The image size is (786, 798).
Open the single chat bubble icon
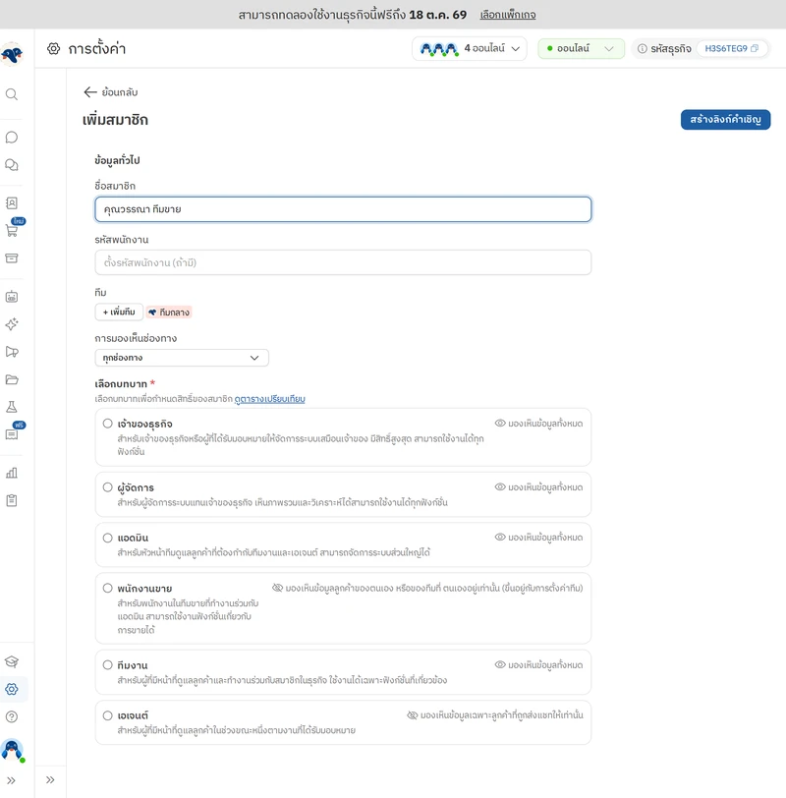pyautogui.click(x=12, y=138)
